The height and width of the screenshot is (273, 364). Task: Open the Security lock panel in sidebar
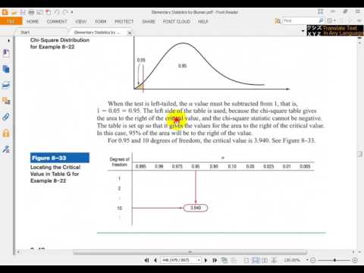6,133
